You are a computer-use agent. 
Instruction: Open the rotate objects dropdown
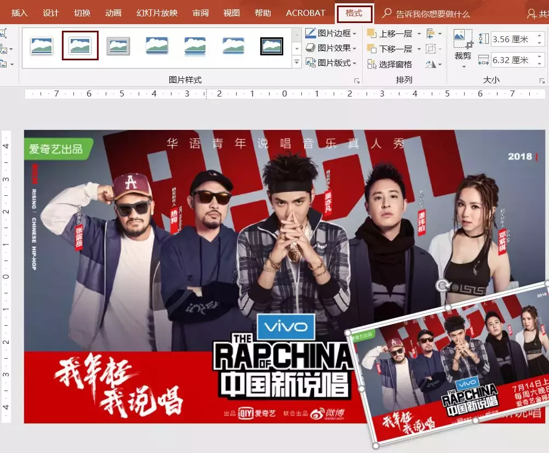tap(434, 64)
